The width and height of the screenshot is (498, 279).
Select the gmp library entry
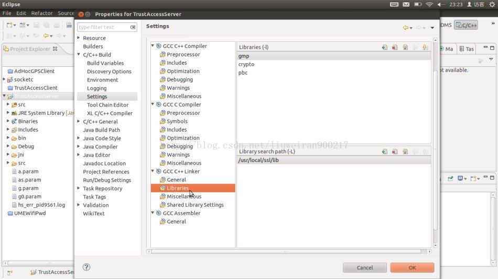point(334,56)
